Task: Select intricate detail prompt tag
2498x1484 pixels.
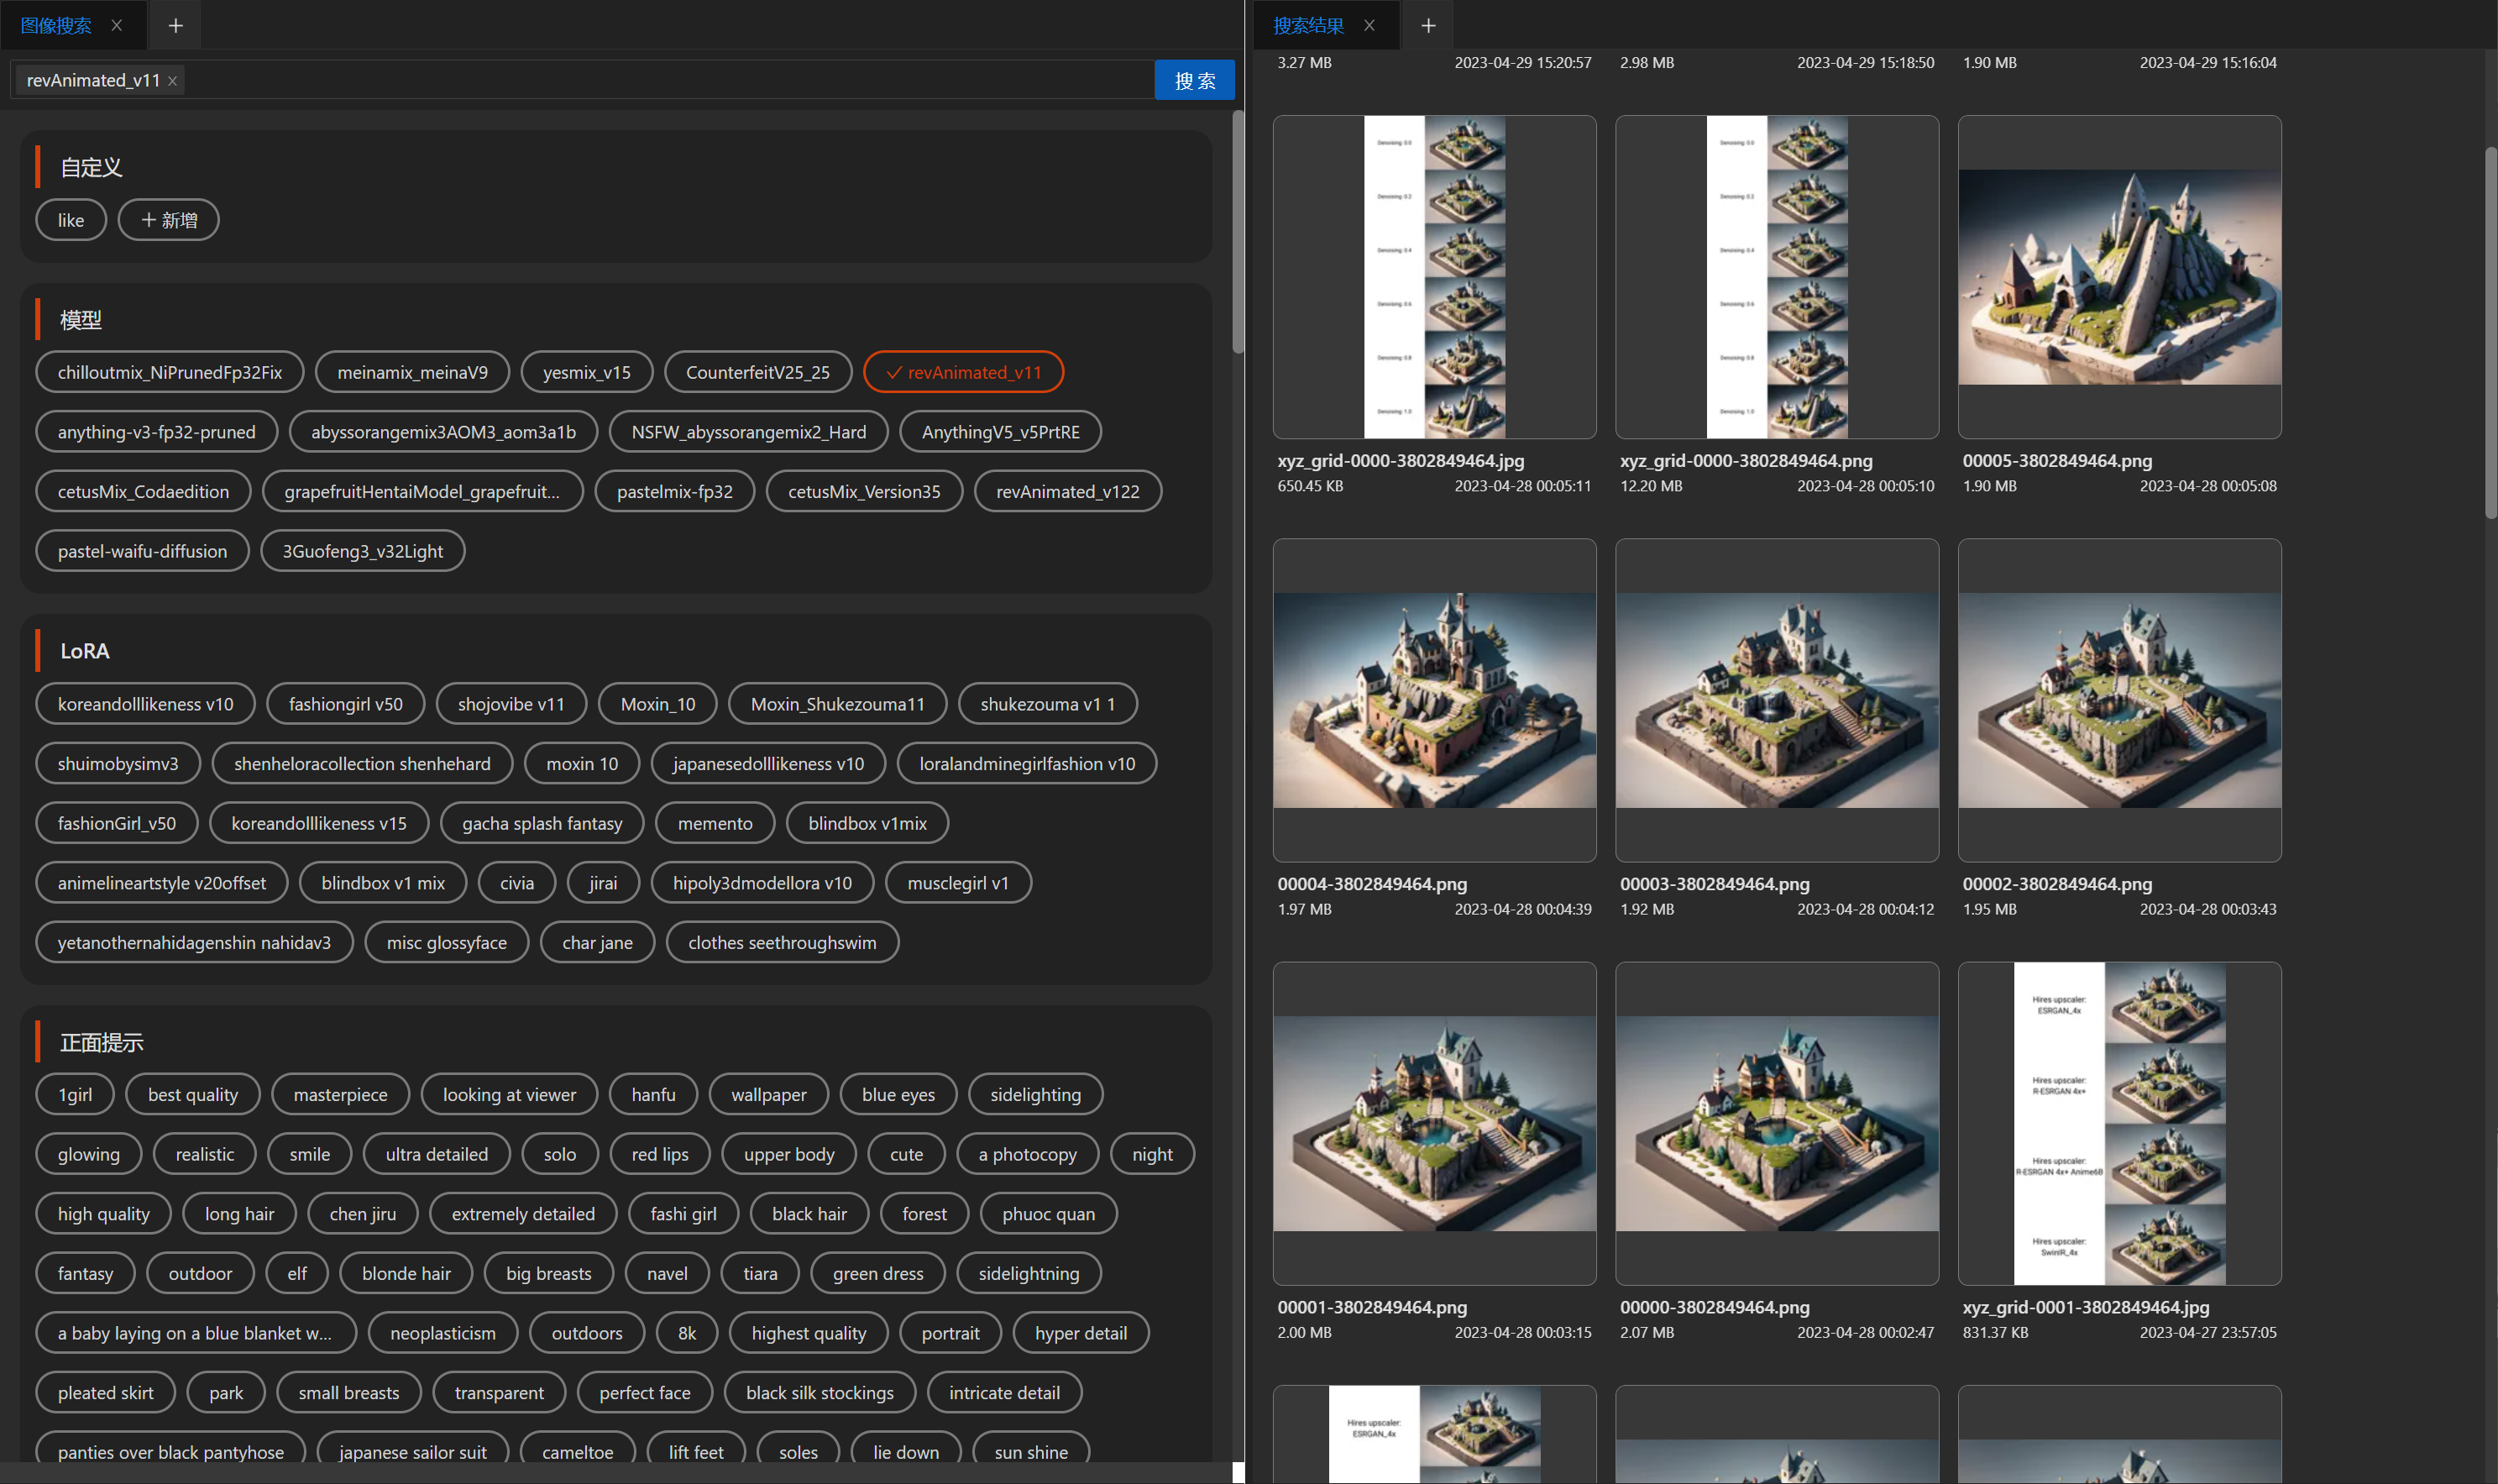Action: (1004, 1392)
